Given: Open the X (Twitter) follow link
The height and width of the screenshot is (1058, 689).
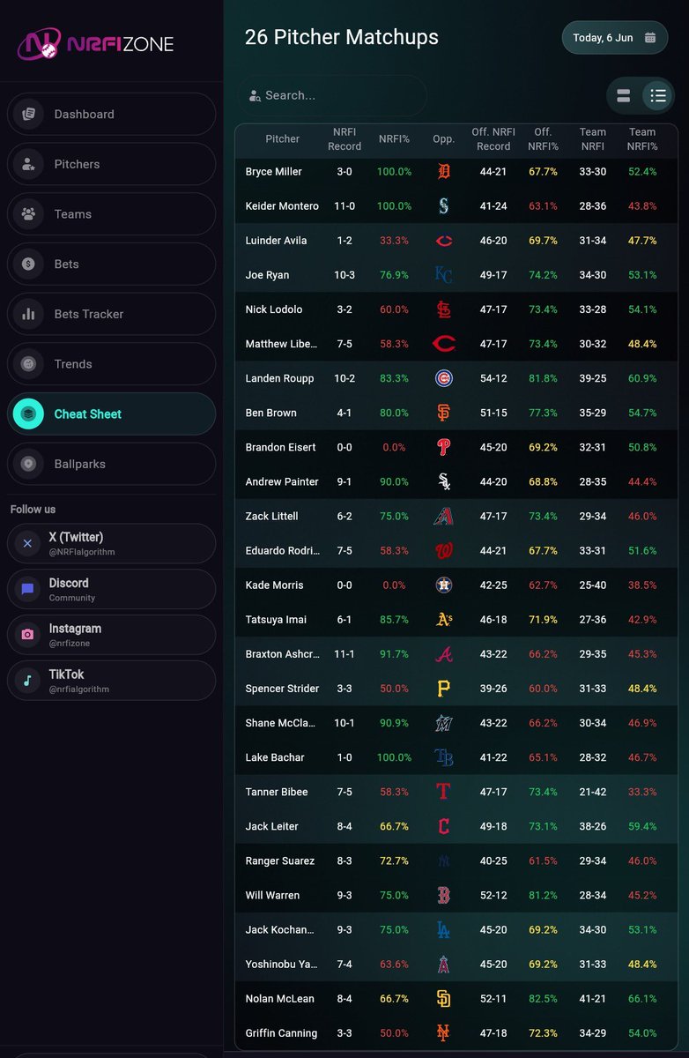Looking at the screenshot, I should (111, 543).
